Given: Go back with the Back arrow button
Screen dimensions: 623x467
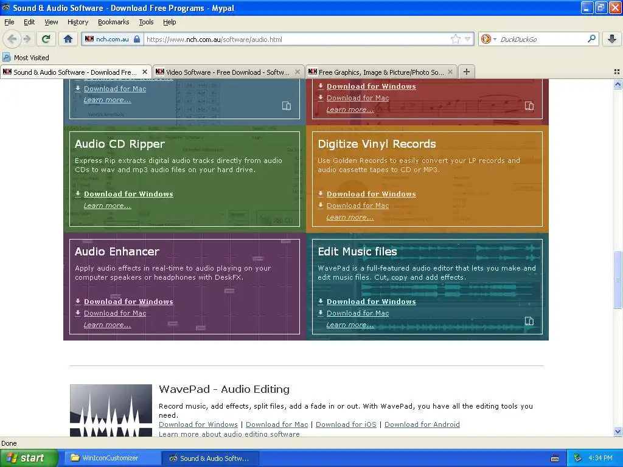Looking at the screenshot, I should click(x=12, y=39).
